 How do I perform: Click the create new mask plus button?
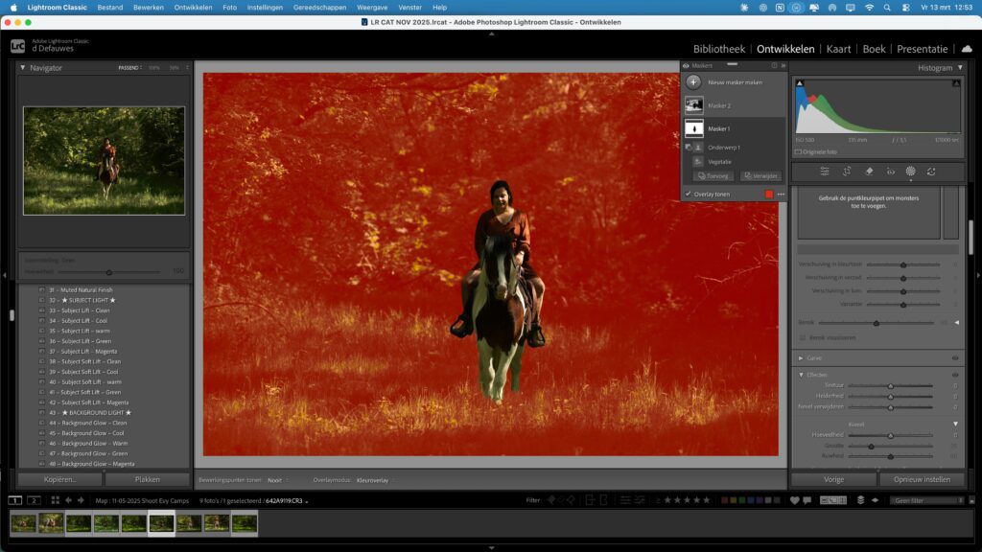click(x=693, y=82)
